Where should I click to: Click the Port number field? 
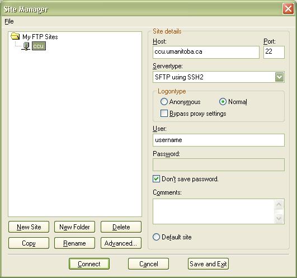[x=274, y=52]
